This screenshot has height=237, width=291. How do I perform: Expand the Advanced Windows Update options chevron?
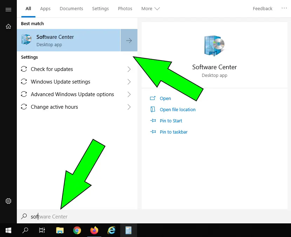point(129,94)
